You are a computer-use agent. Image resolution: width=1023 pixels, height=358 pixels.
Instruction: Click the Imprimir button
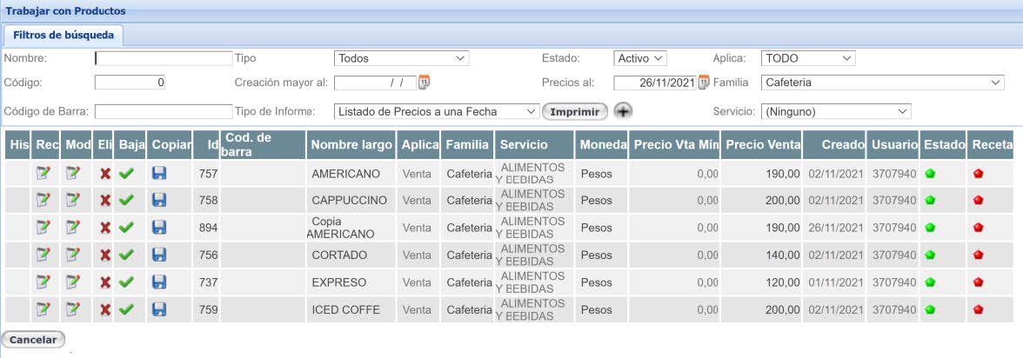click(575, 111)
